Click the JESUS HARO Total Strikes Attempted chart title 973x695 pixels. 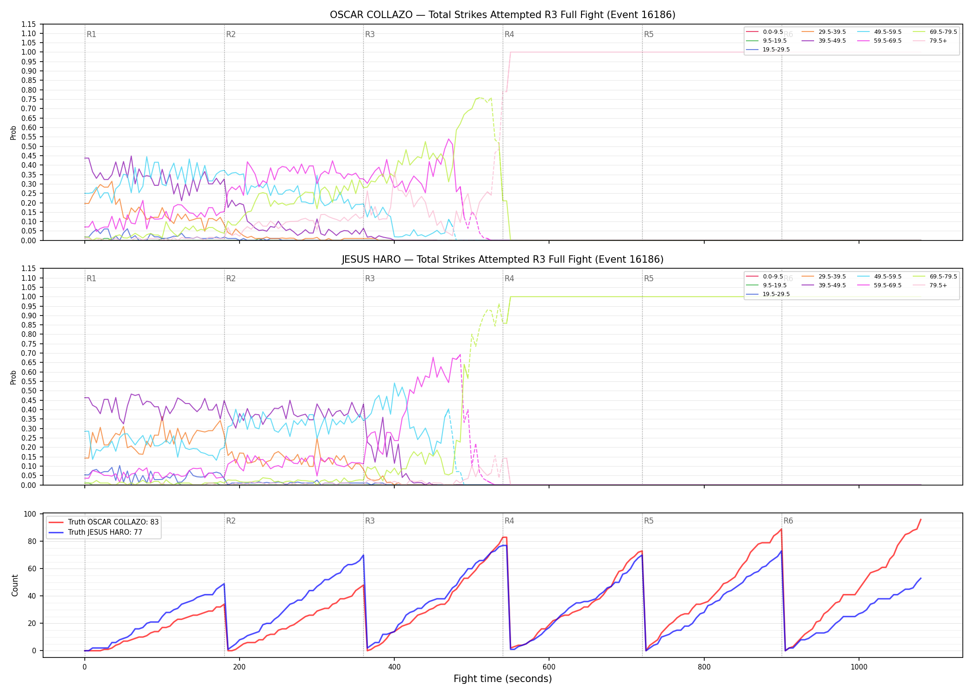(502, 259)
